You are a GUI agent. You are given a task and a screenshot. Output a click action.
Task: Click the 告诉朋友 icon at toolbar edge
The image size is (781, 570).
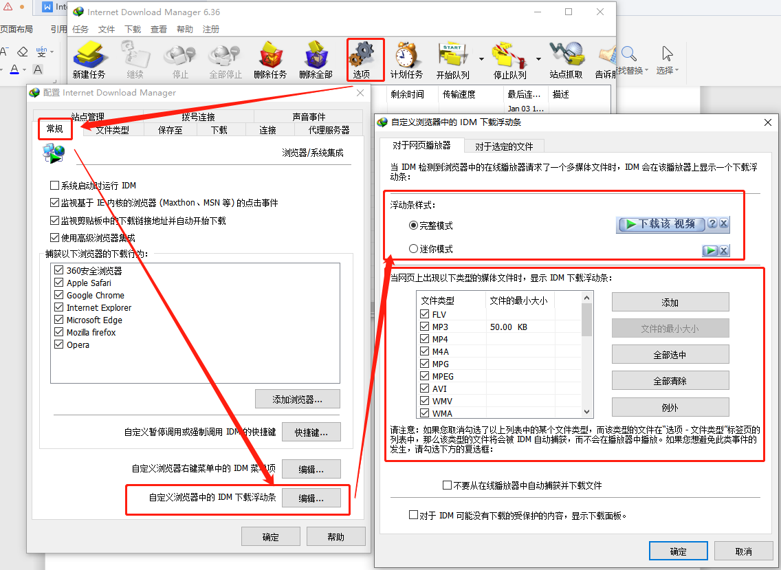coord(607,55)
